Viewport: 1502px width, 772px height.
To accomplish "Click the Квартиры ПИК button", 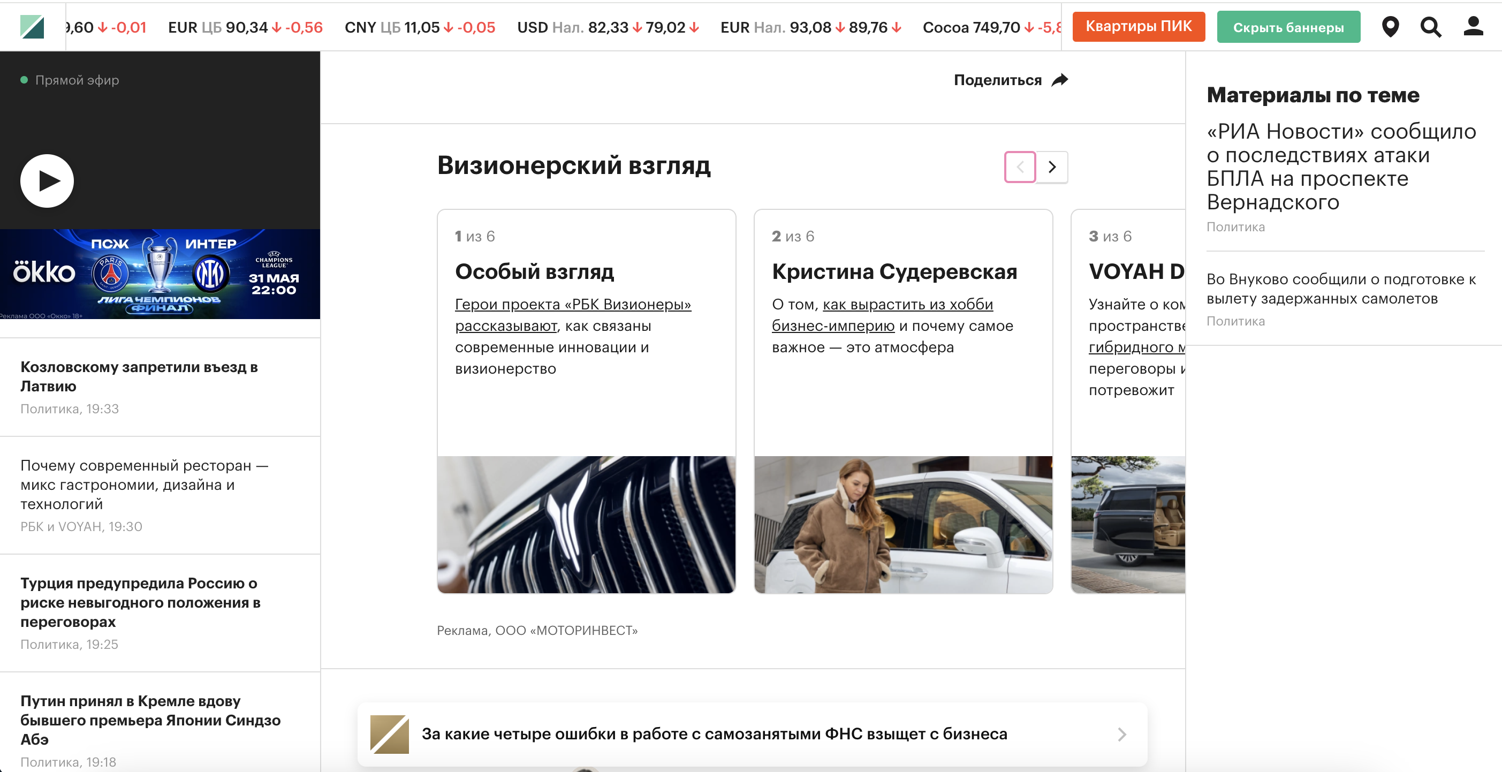I will [1138, 27].
